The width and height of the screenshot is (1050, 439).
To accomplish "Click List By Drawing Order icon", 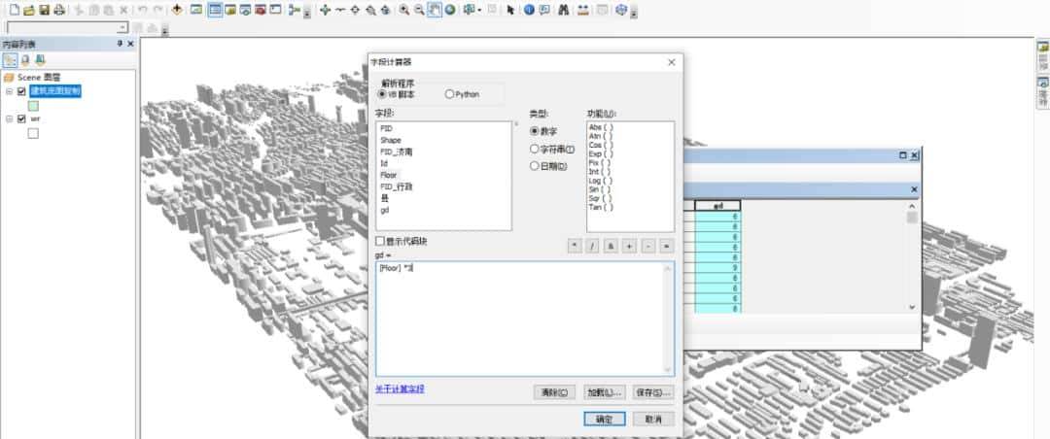I will coord(10,60).
